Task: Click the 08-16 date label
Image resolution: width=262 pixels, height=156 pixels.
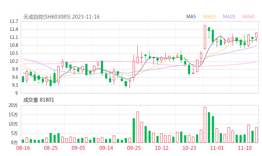Action: (x=23, y=148)
